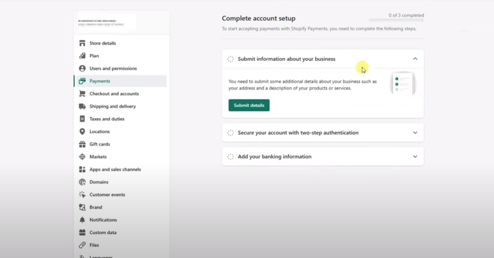Click the Users and permissions person icon

[x=82, y=68]
